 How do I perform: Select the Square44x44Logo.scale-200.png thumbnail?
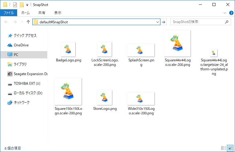click(x=177, y=43)
